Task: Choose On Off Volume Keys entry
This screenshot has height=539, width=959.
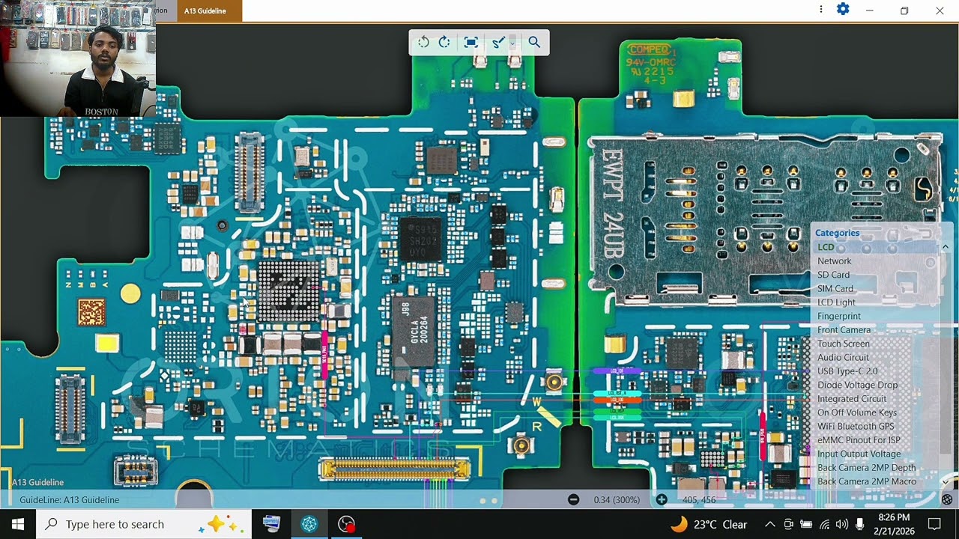Action: click(856, 412)
